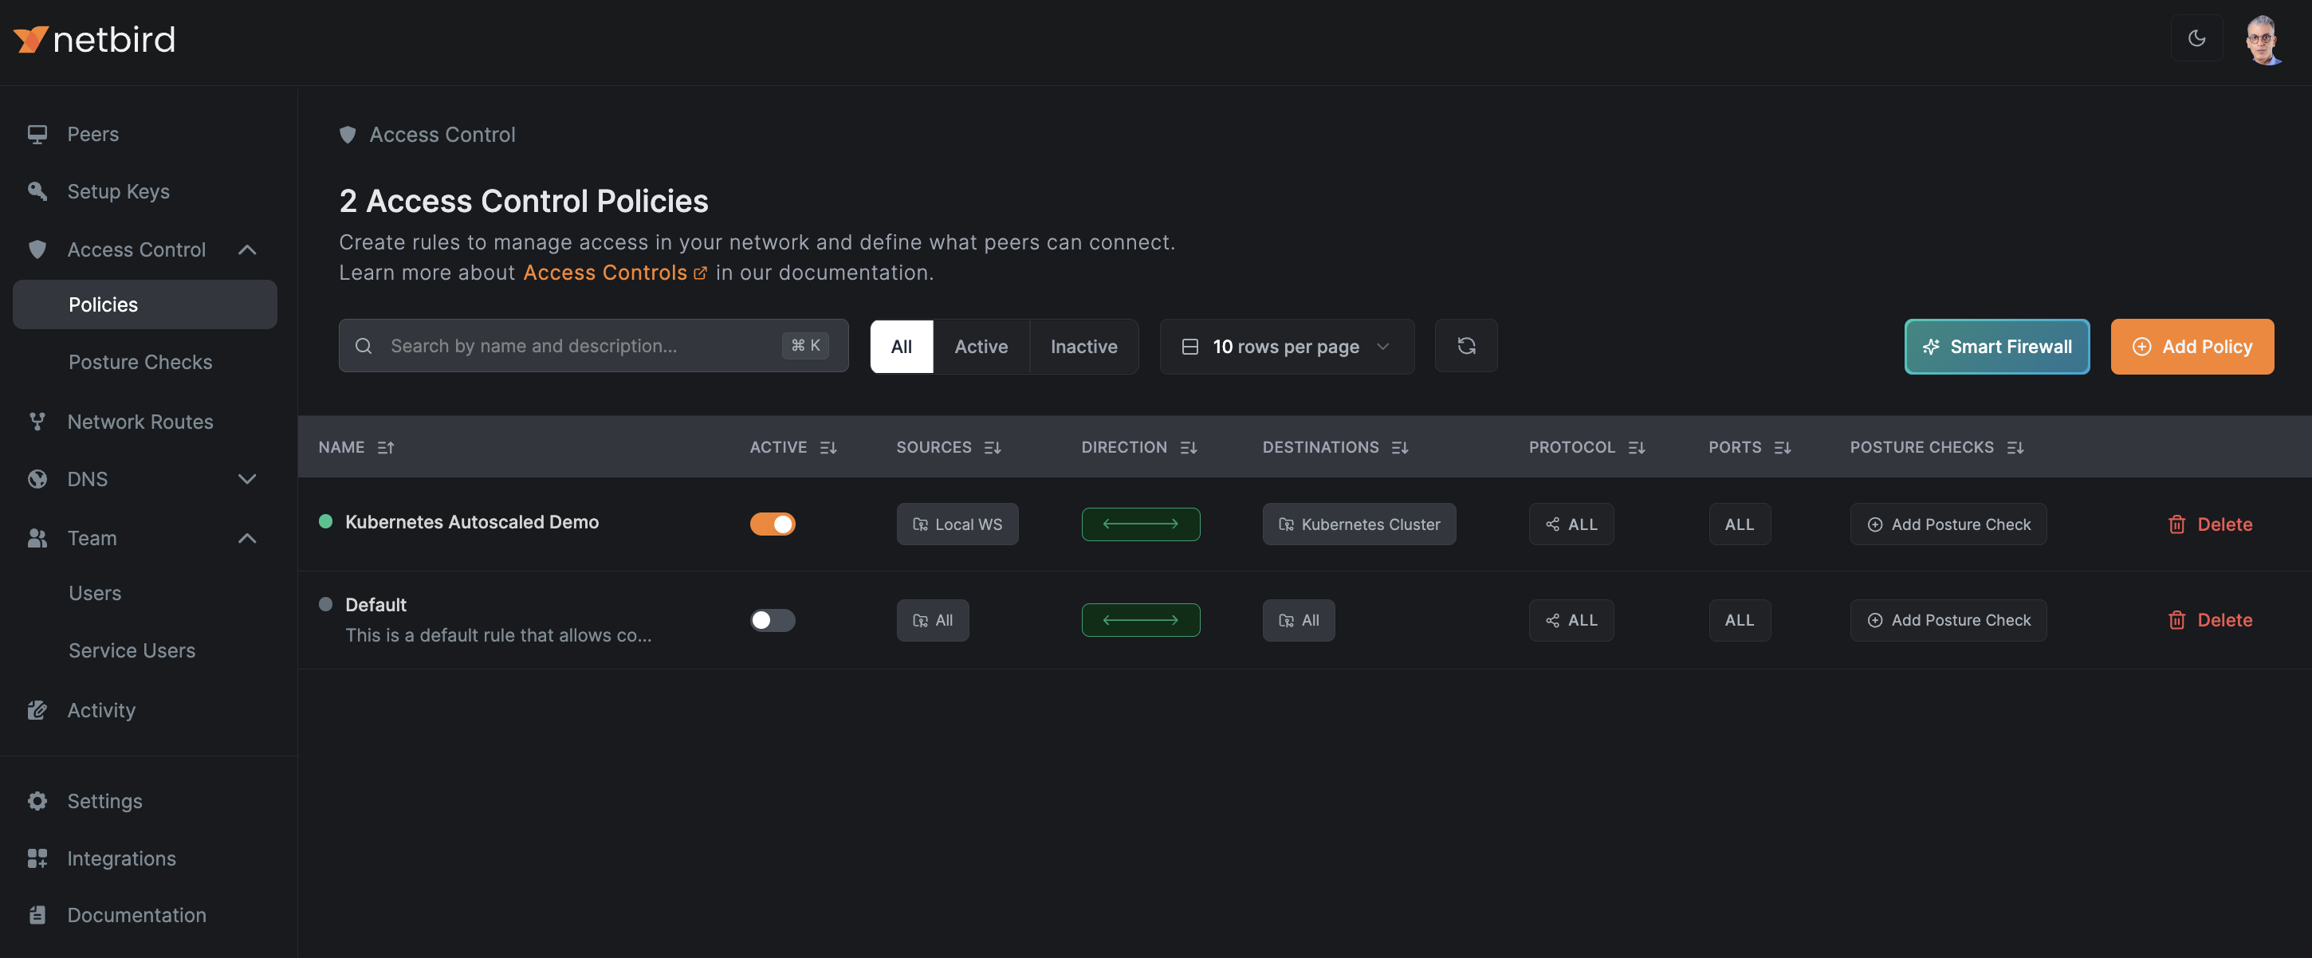Filter policies by Inactive status
The height and width of the screenshot is (958, 2312).
(1083, 346)
